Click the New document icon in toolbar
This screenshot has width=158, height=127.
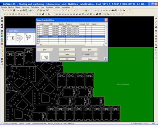(x=3, y=10)
